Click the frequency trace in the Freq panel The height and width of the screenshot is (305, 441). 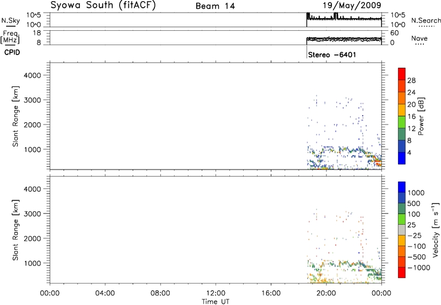tap(343, 40)
